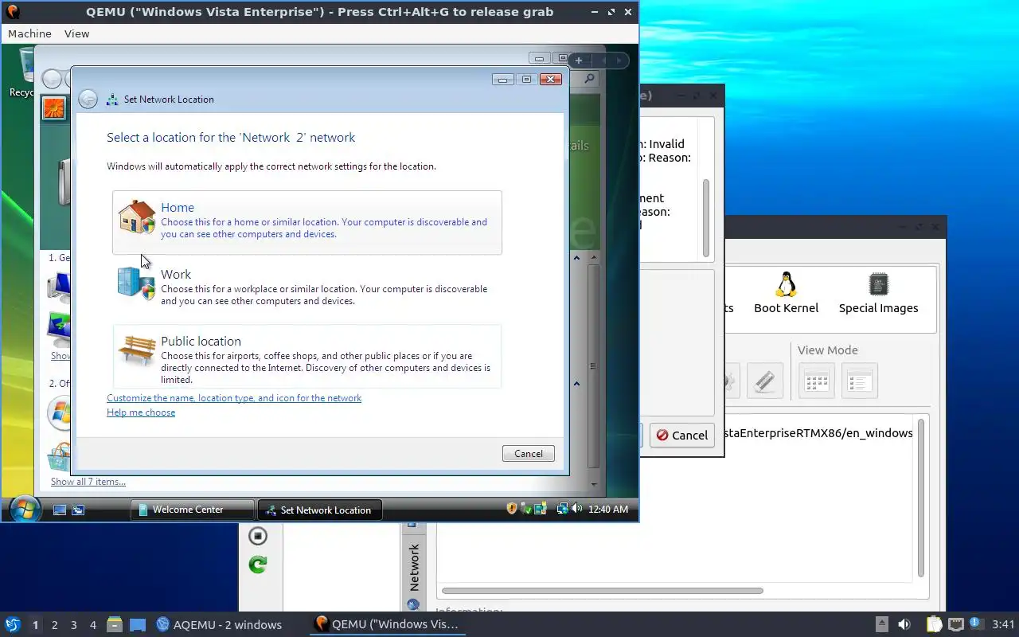Choose the Home network location house icon
The width and height of the screenshot is (1019, 637).
point(137,217)
